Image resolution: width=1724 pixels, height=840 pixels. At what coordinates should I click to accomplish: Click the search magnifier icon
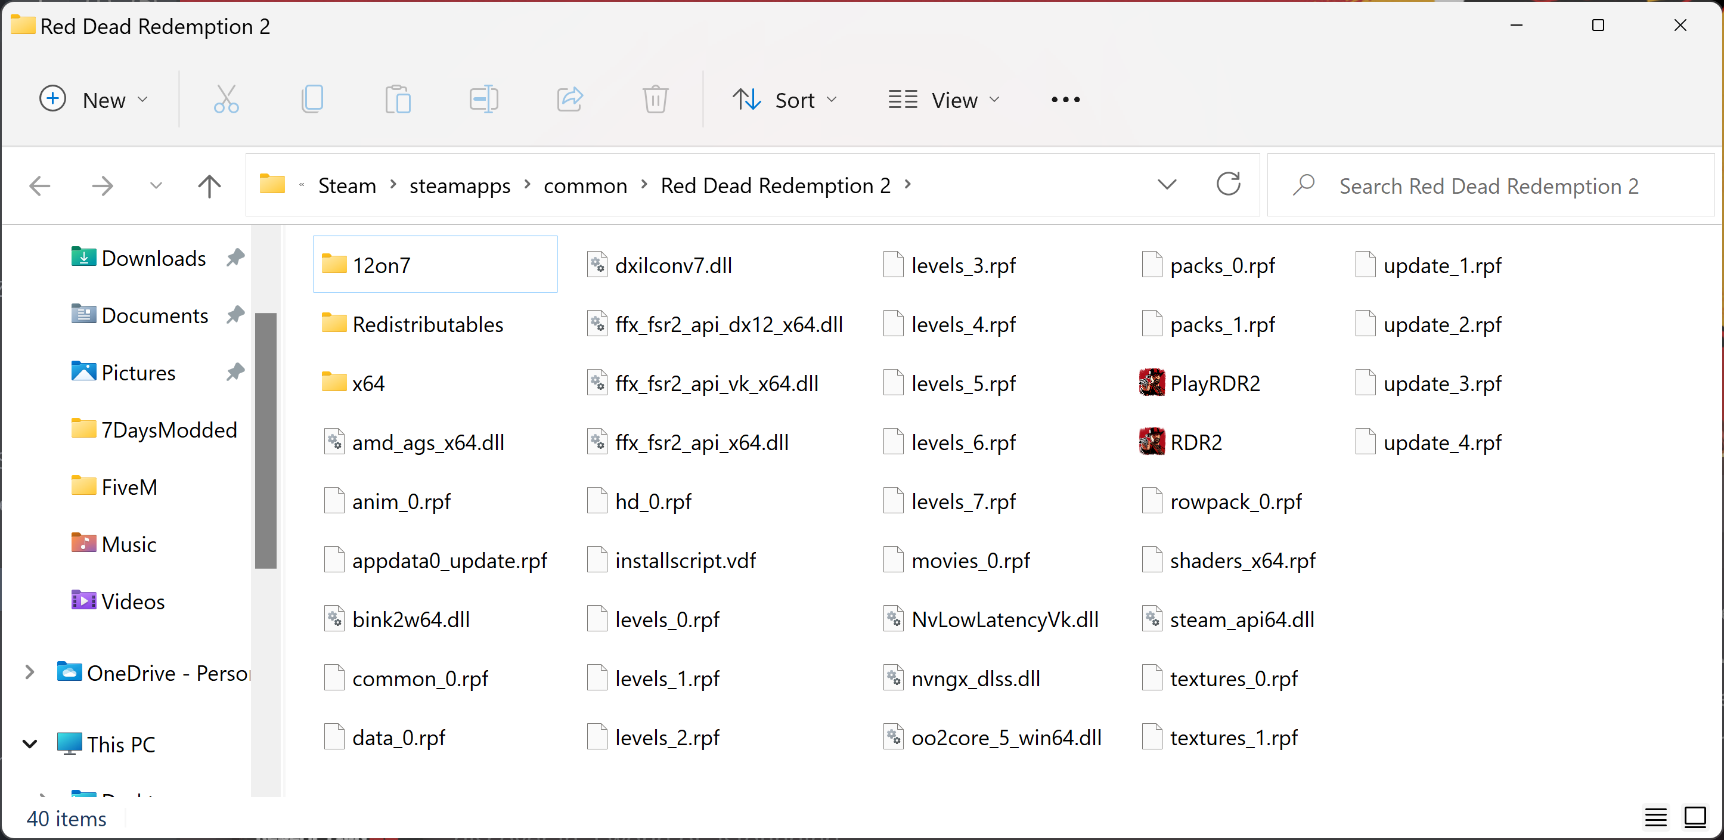tap(1303, 185)
